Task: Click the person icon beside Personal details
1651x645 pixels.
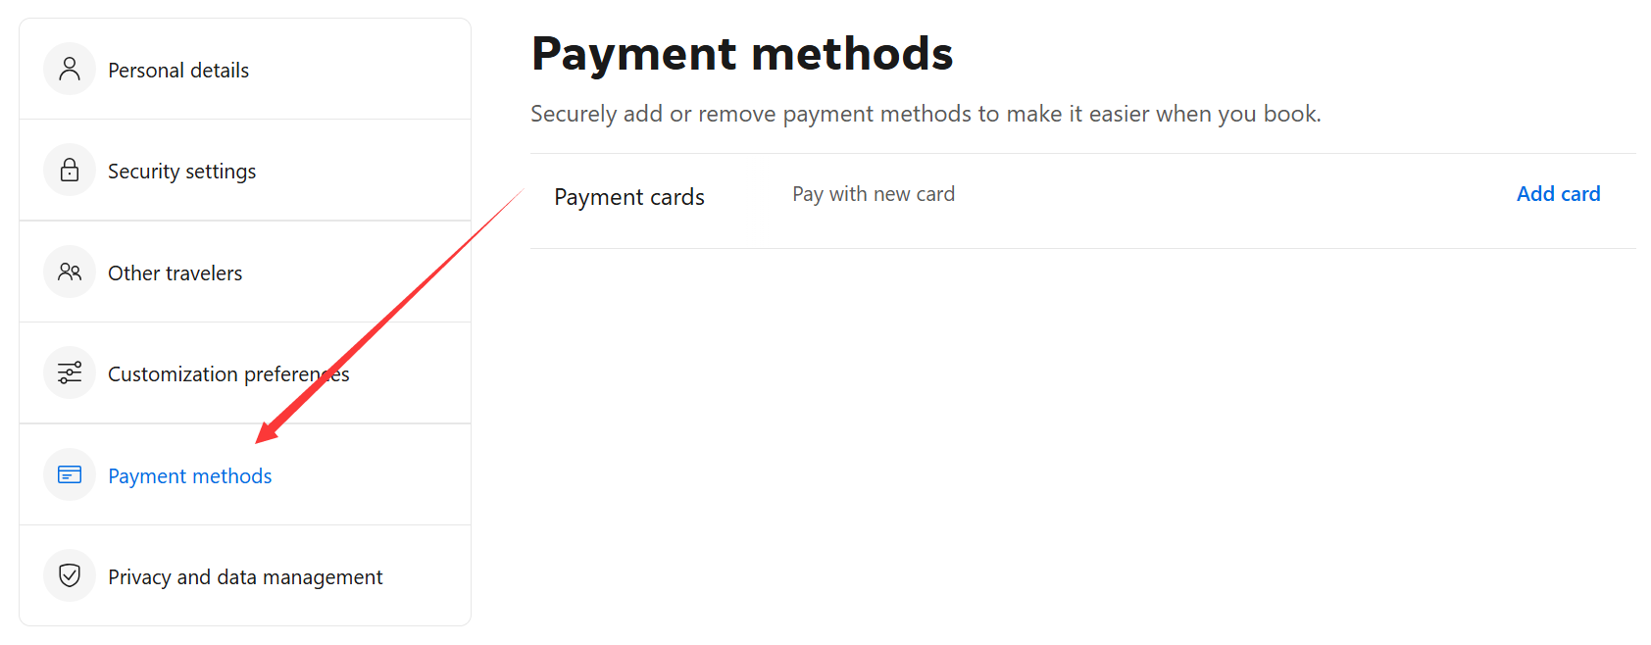Action: [70, 69]
